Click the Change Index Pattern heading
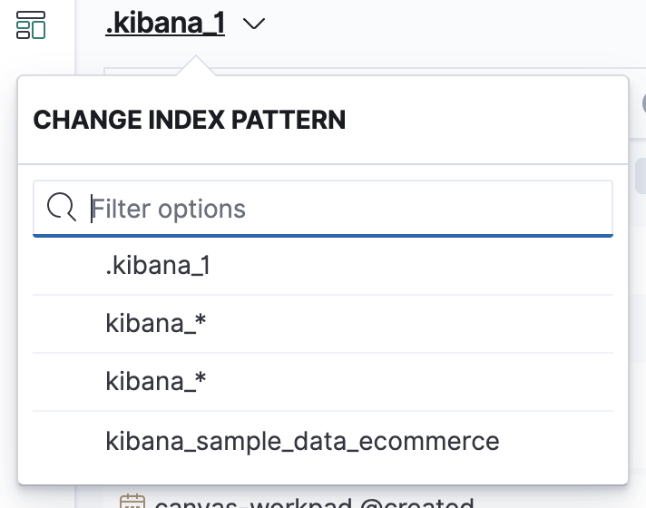The height and width of the screenshot is (508, 646). click(190, 120)
